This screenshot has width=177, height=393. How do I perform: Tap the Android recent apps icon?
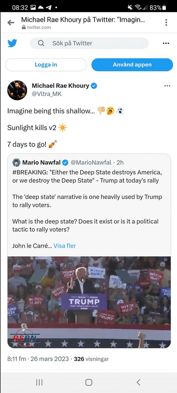[39, 382]
